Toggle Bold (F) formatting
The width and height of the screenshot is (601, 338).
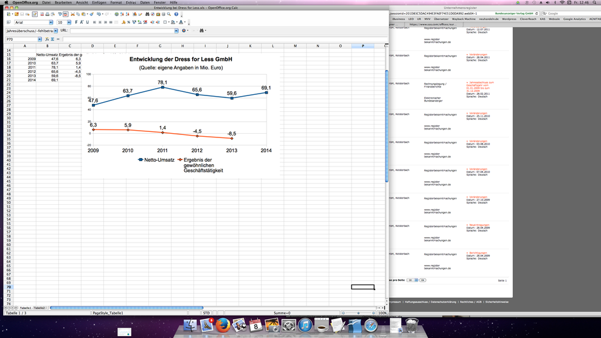click(76, 22)
